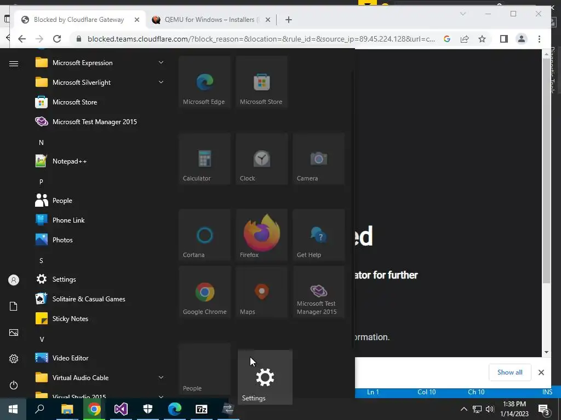Screen dimensions: 561x420
Task: Open 7-Zip from the taskbar
Action: [x=202, y=409]
